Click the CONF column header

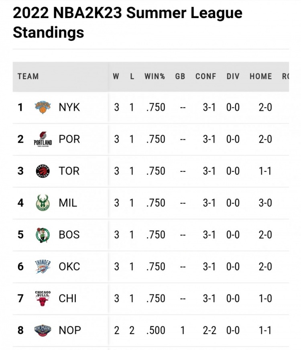point(206,76)
